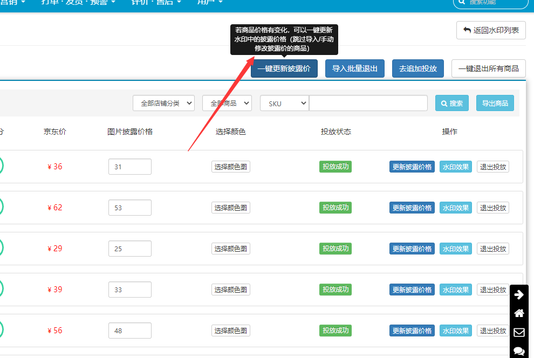Expand the 全部店铺分类 dropdown
534x358 pixels.
163,103
